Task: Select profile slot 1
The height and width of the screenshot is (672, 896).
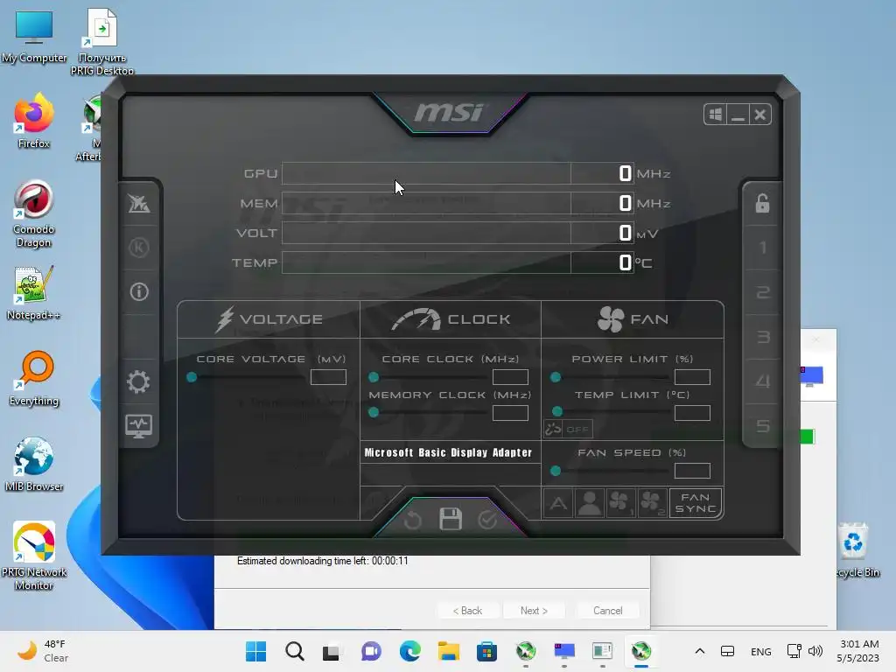Action: pos(762,248)
